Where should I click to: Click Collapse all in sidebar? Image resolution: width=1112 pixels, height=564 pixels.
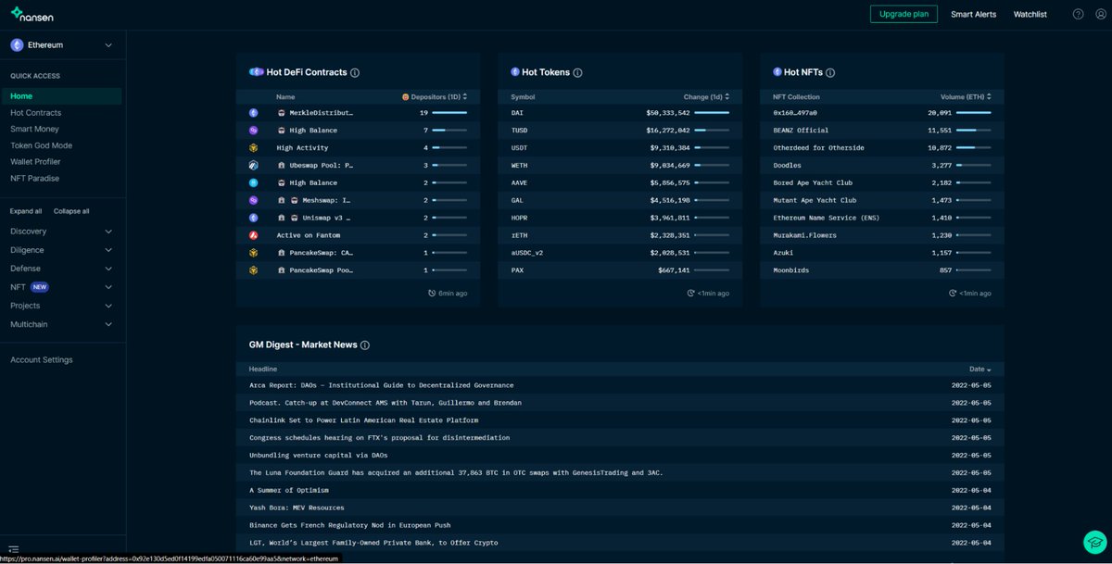71,211
